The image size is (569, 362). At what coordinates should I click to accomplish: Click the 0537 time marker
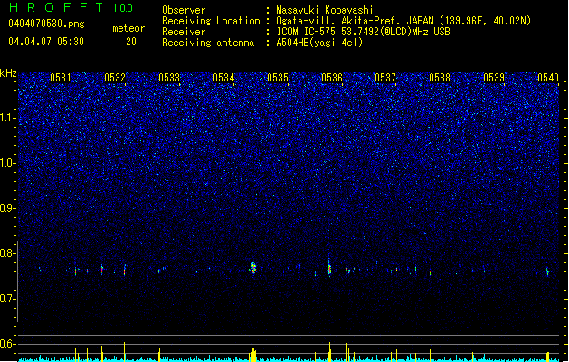385,78
